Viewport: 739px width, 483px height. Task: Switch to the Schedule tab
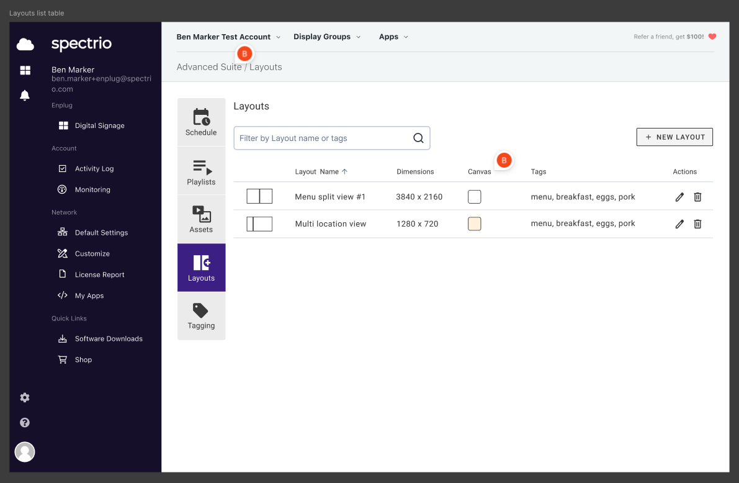point(201,122)
